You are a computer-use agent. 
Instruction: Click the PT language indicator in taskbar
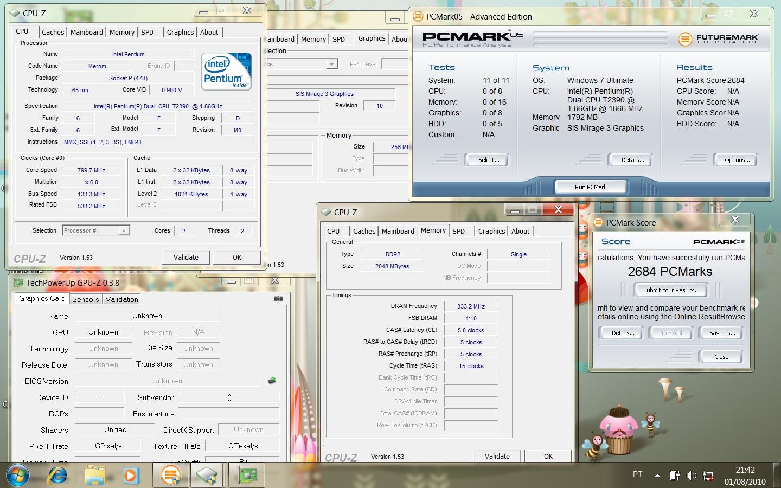(638, 474)
